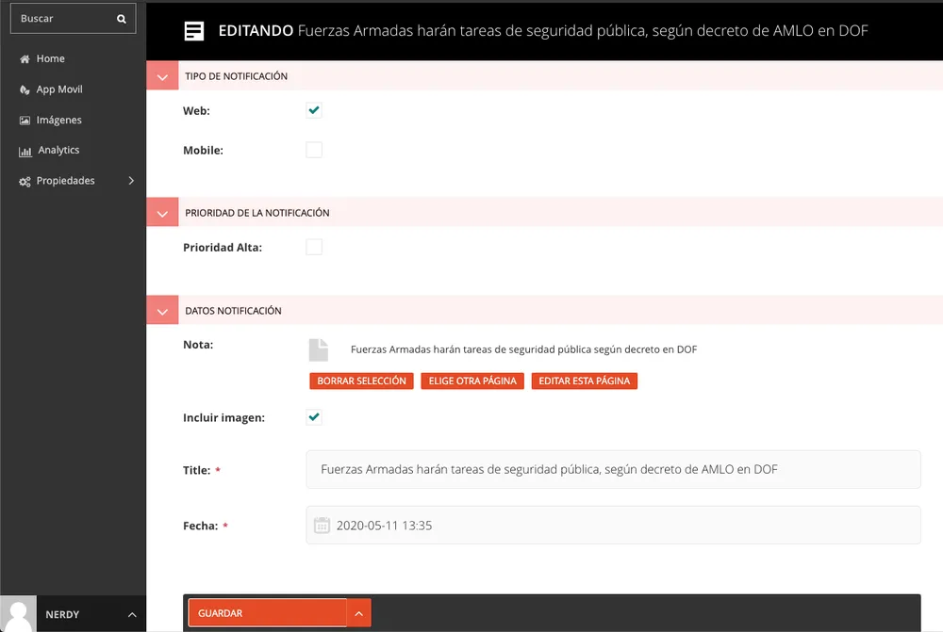Collapse the Datos Notificación section
The width and height of the screenshot is (943, 632).
pyautogui.click(x=162, y=311)
